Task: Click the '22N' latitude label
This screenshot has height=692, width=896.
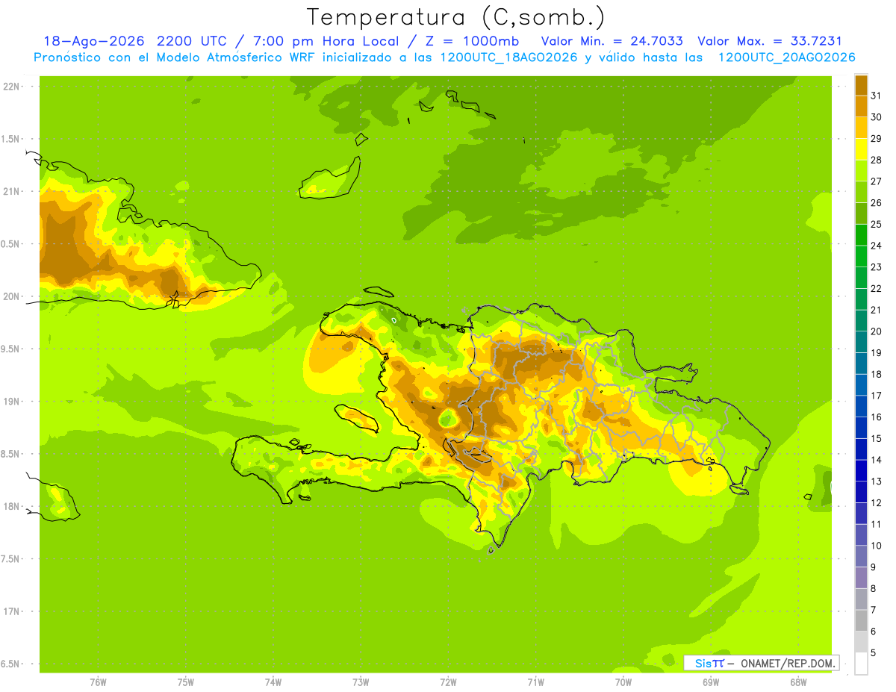Action: pos(11,87)
